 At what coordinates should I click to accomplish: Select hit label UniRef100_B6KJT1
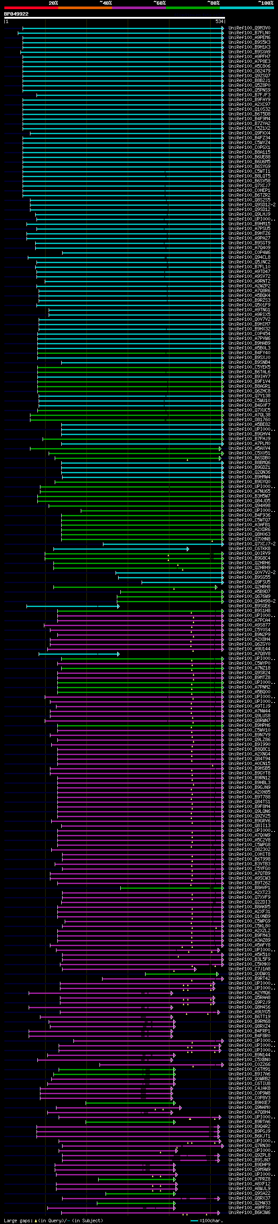point(249,1136)
